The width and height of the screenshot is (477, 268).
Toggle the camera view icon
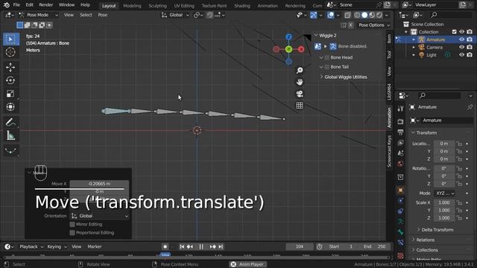coord(300,94)
